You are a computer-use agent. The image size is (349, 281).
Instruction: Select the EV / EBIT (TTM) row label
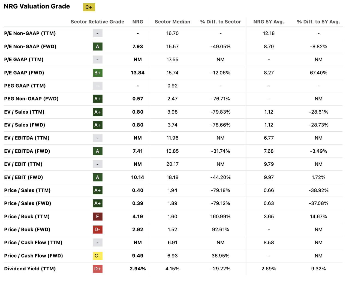point(23,164)
